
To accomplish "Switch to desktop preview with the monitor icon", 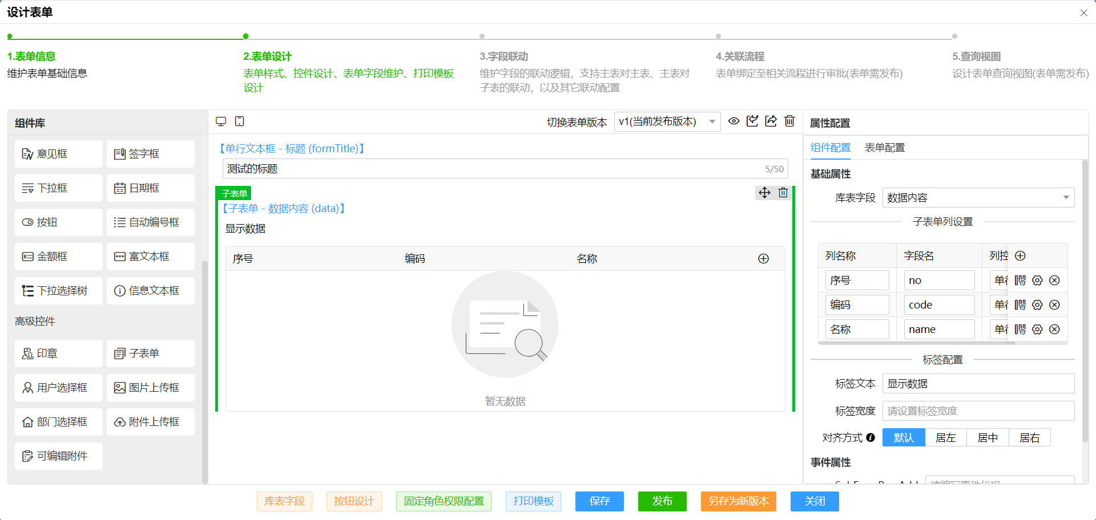I will coord(221,121).
